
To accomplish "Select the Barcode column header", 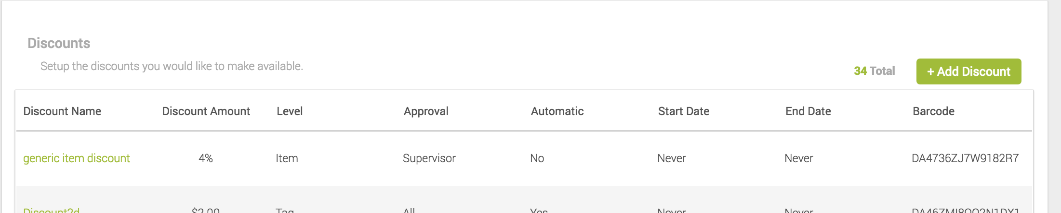I will pyautogui.click(x=933, y=111).
